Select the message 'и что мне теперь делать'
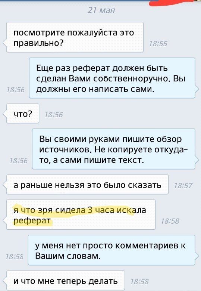 pyautogui.click(x=65, y=281)
